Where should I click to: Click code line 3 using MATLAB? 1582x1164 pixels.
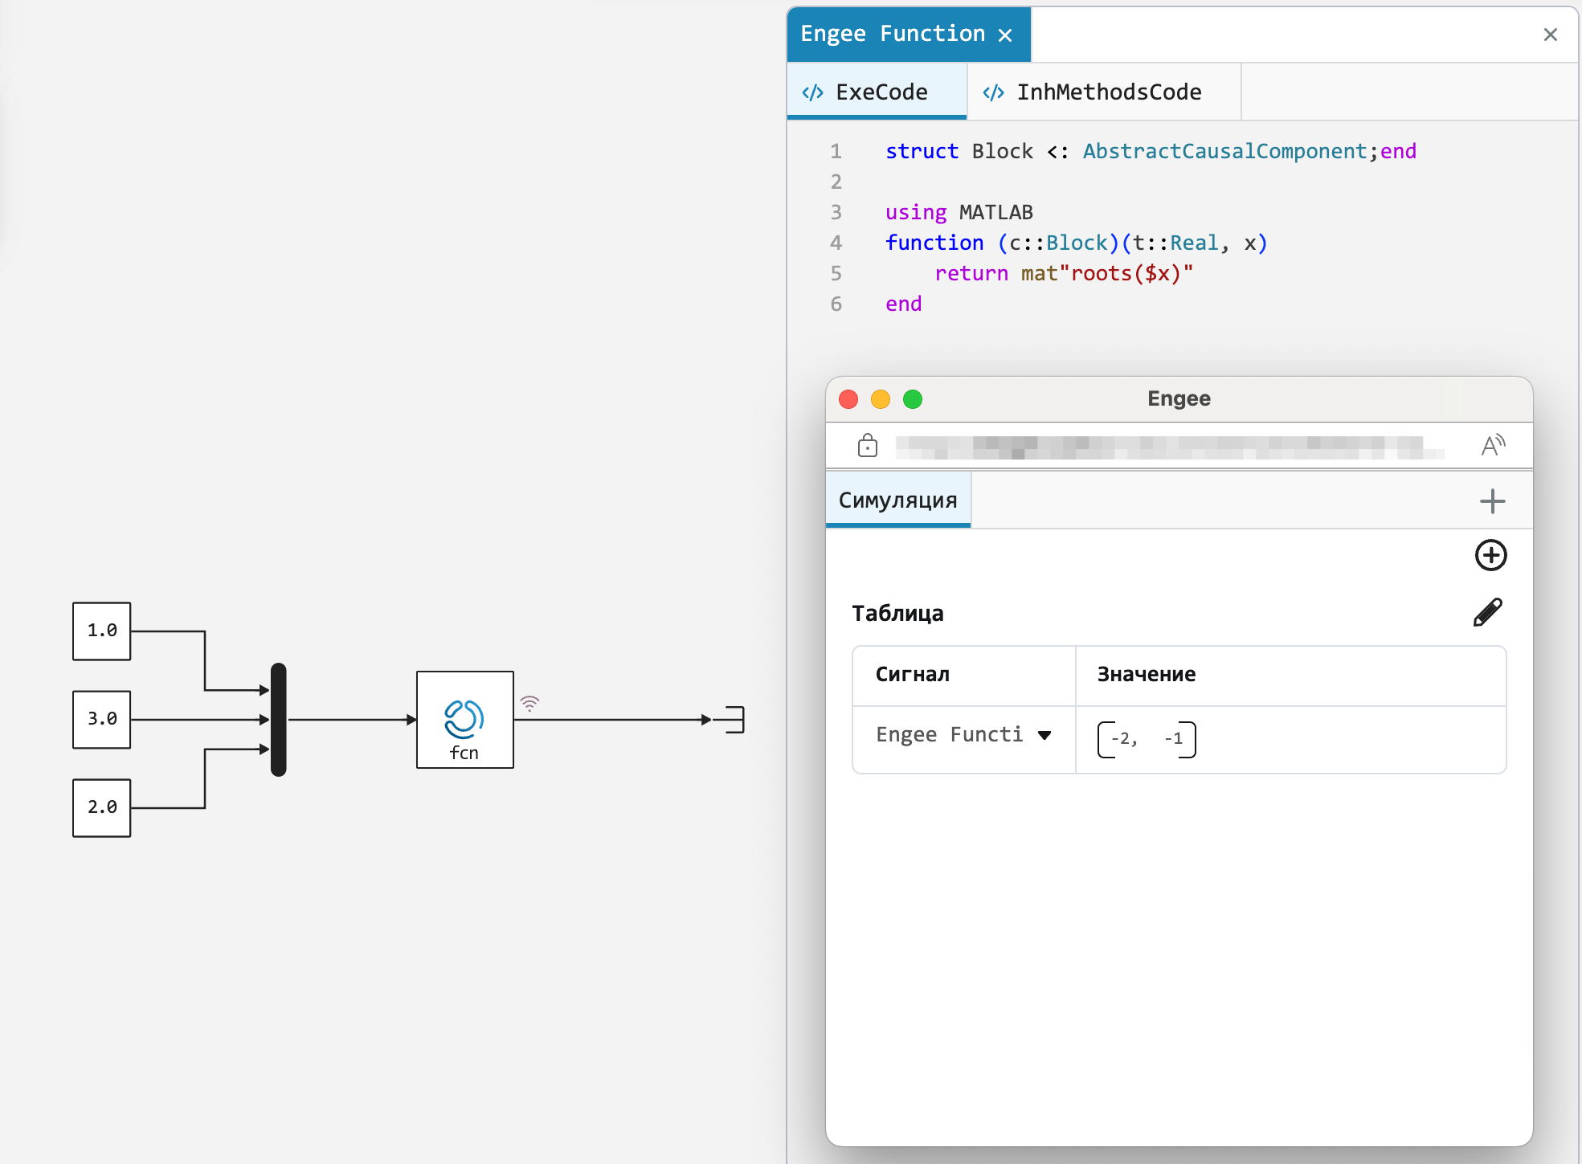click(959, 212)
